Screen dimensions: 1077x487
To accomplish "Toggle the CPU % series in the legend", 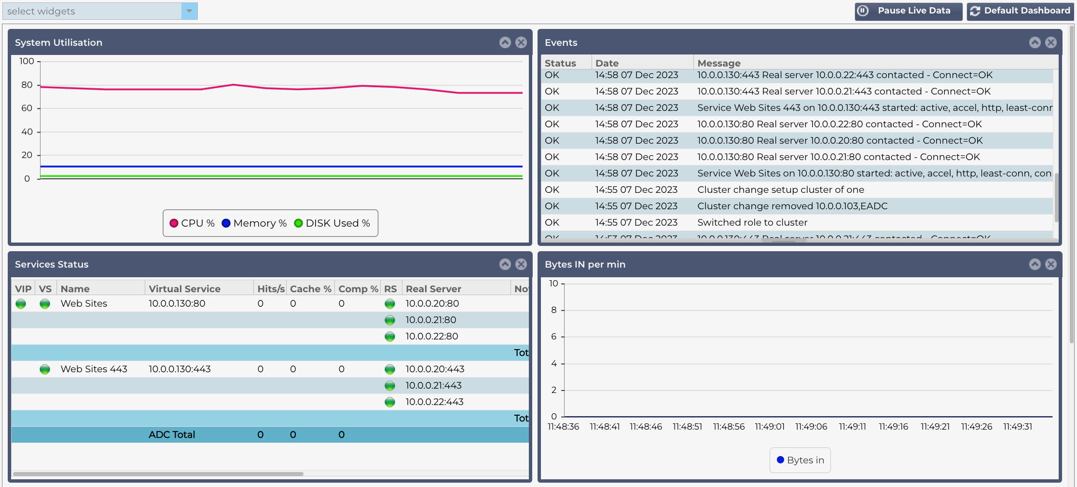I will [x=191, y=223].
